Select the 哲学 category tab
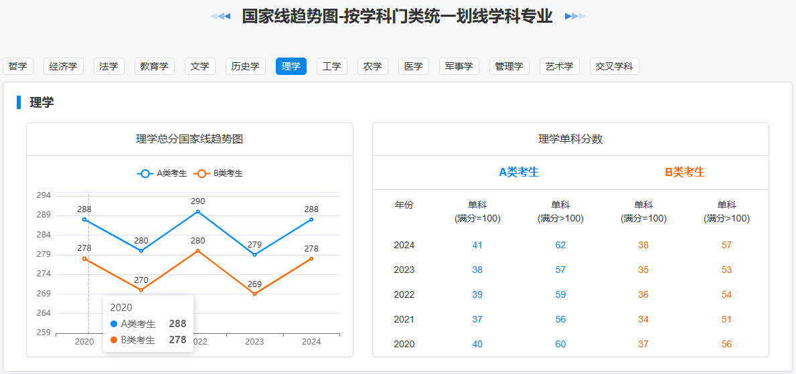The image size is (796, 374). tap(18, 66)
